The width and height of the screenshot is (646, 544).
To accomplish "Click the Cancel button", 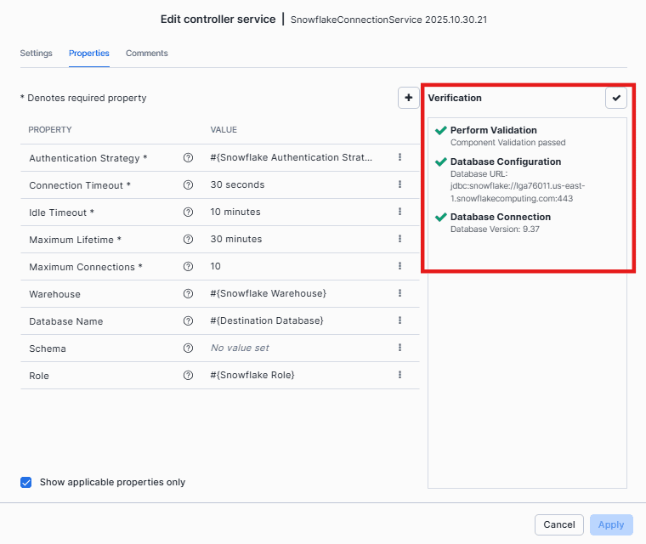I will tap(559, 524).
